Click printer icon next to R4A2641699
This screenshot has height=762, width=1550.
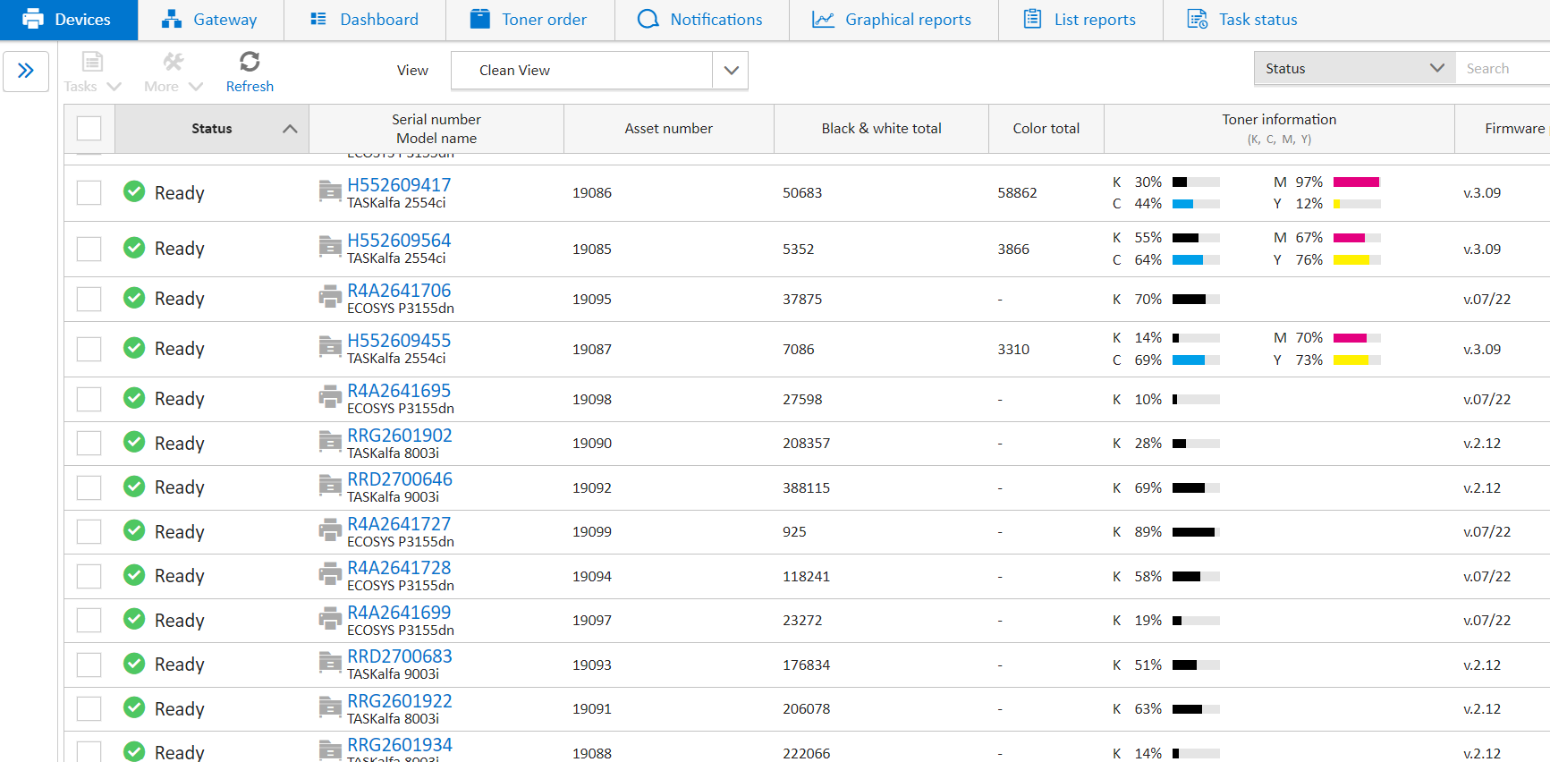tap(330, 618)
